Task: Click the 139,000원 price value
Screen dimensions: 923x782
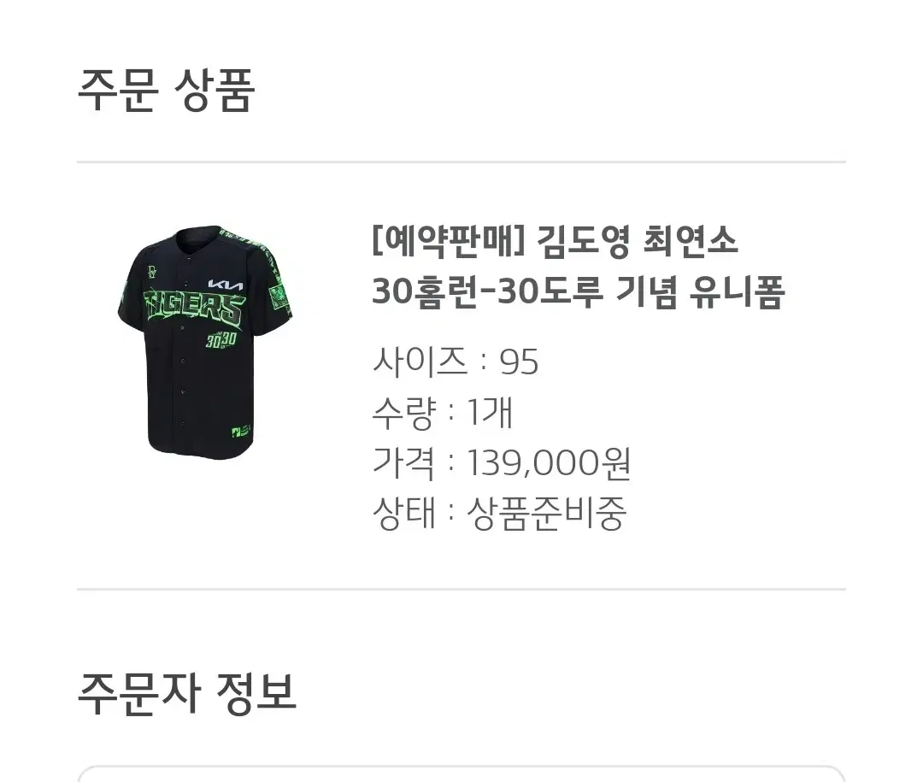Action: (549, 463)
